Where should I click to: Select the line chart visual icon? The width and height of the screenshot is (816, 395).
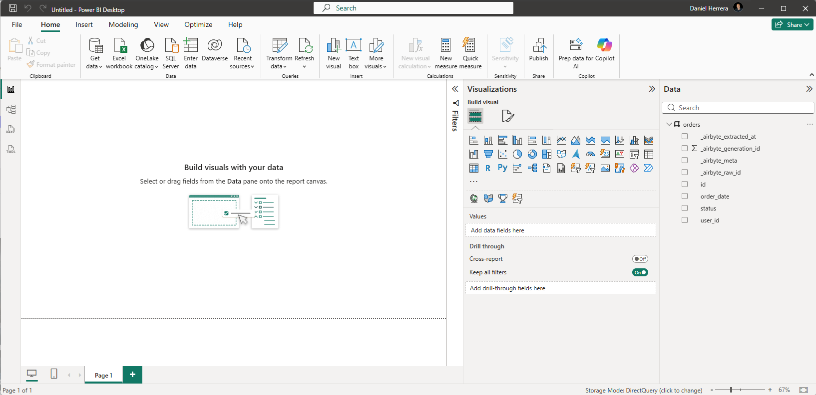561,140
